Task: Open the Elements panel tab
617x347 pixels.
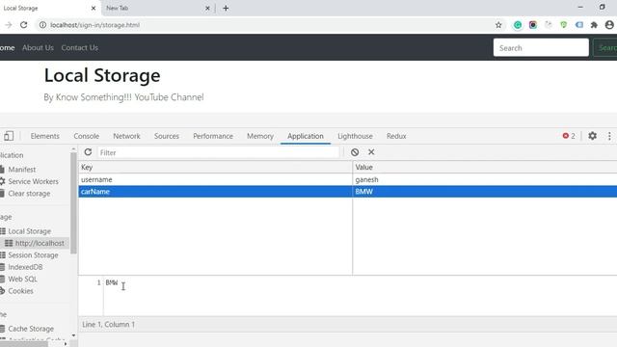Action: pos(45,136)
